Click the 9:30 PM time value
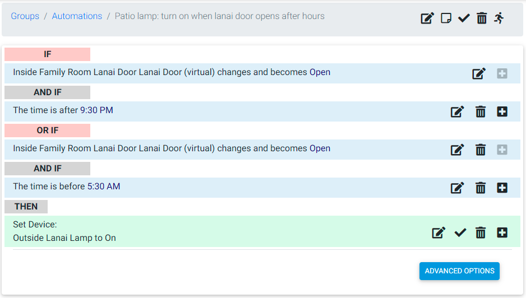Viewport: 526px width, 298px height. [96, 110]
